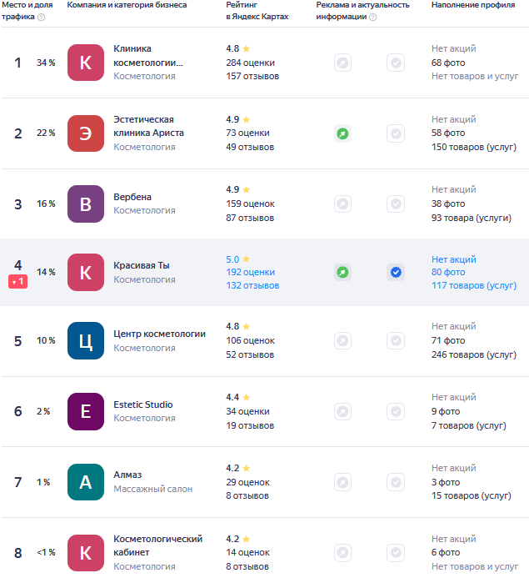This screenshot has width=529, height=583.
Task: Click "Массажный салон" category text
Action: [153, 489]
